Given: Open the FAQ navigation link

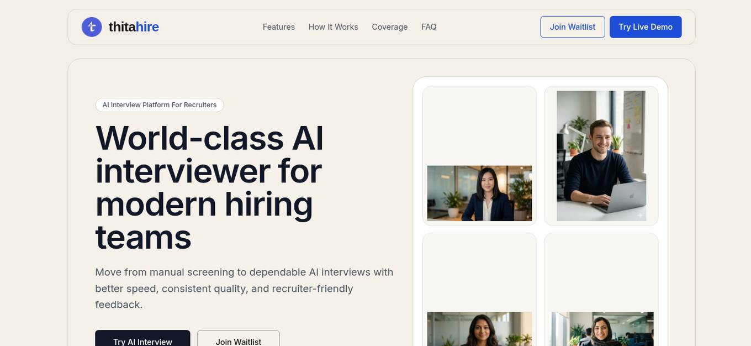Looking at the screenshot, I should 429,27.
